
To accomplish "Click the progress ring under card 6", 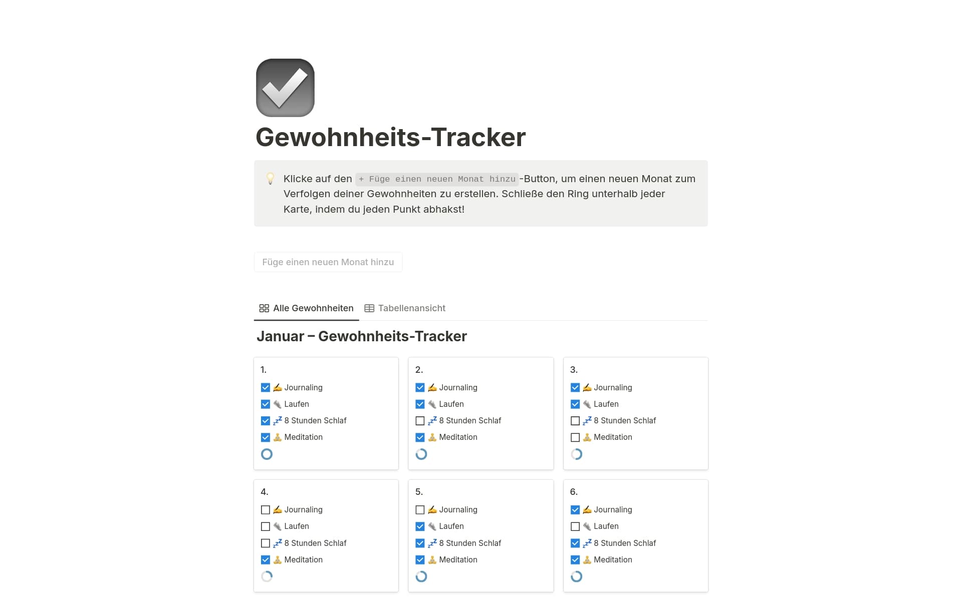I will pyautogui.click(x=576, y=576).
